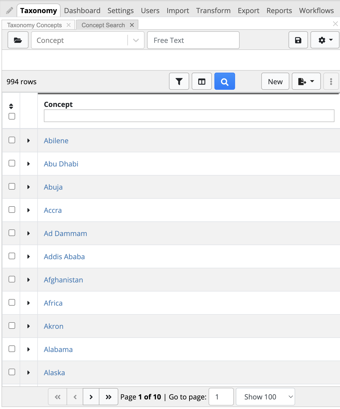The image size is (340, 409).
Task: Open the filter funnel icon
Action: (179, 81)
